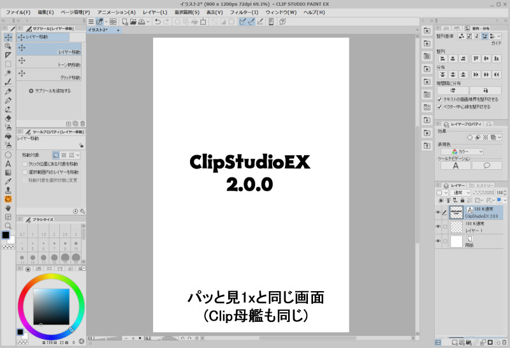Click the align left button under 整列
The height and width of the screenshot is (348, 510).
[442, 59]
